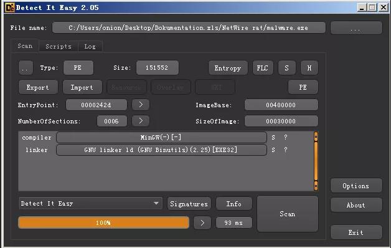Click the large Scan button
Viewport: 391px width, 248px height.
click(287, 214)
